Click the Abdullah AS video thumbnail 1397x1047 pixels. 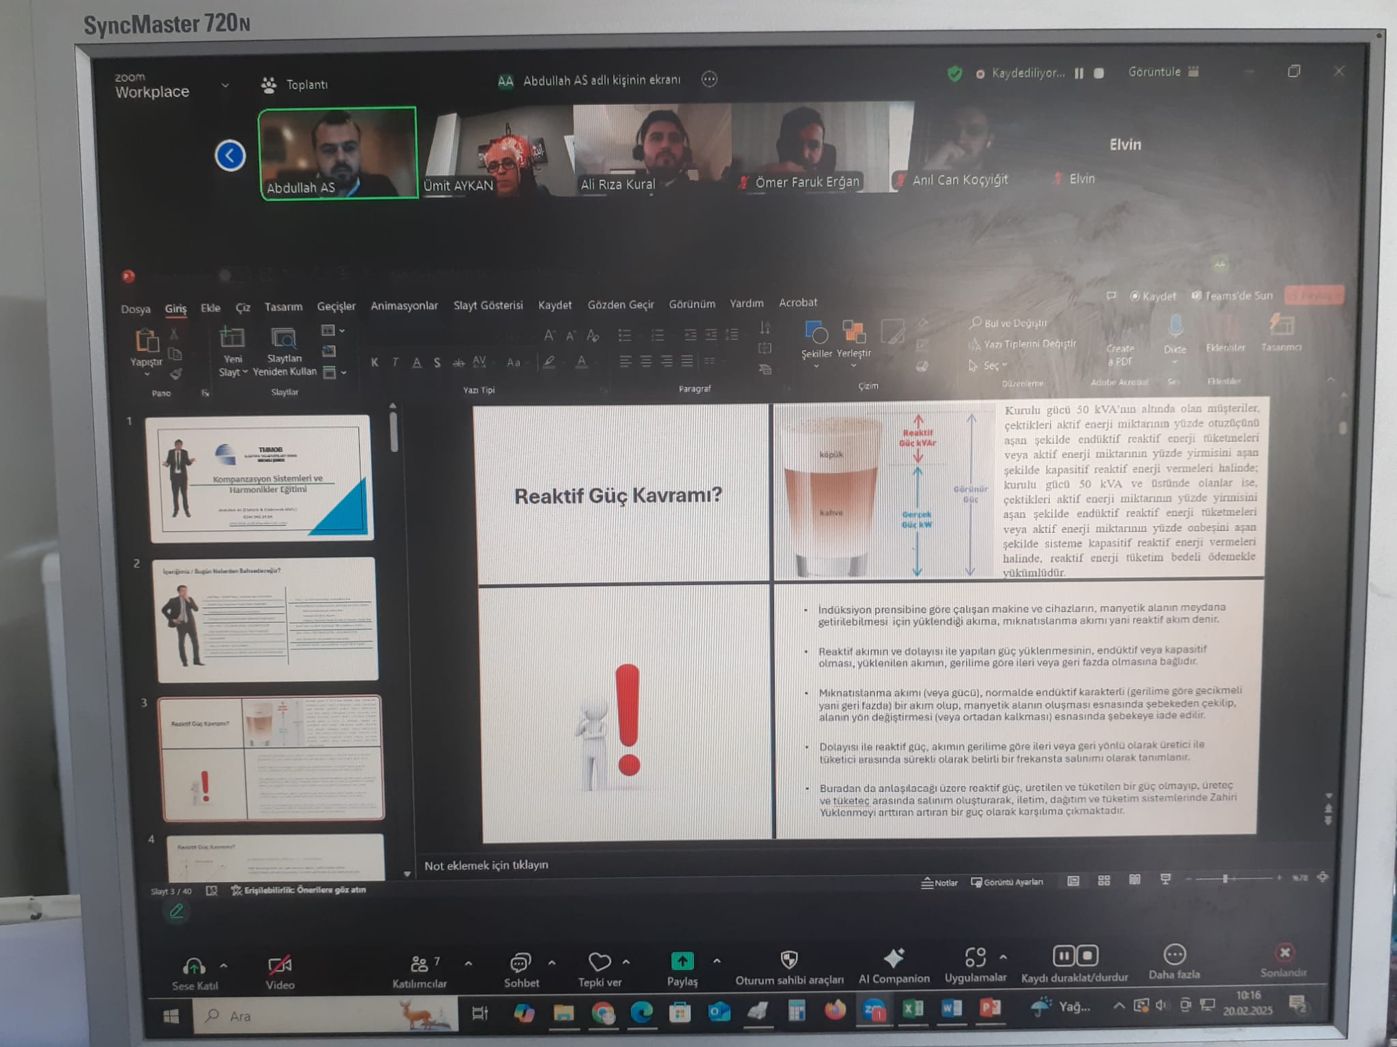(x=338, y=153)
